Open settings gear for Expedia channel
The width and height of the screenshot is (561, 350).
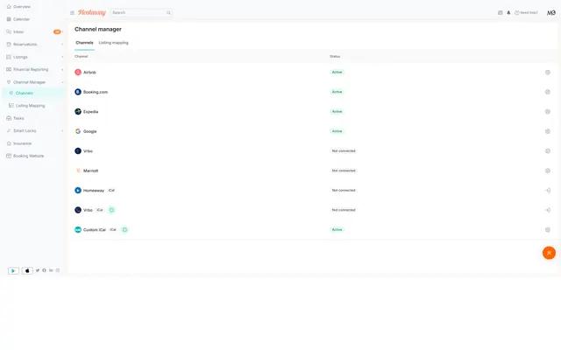[x=547, y=111]
